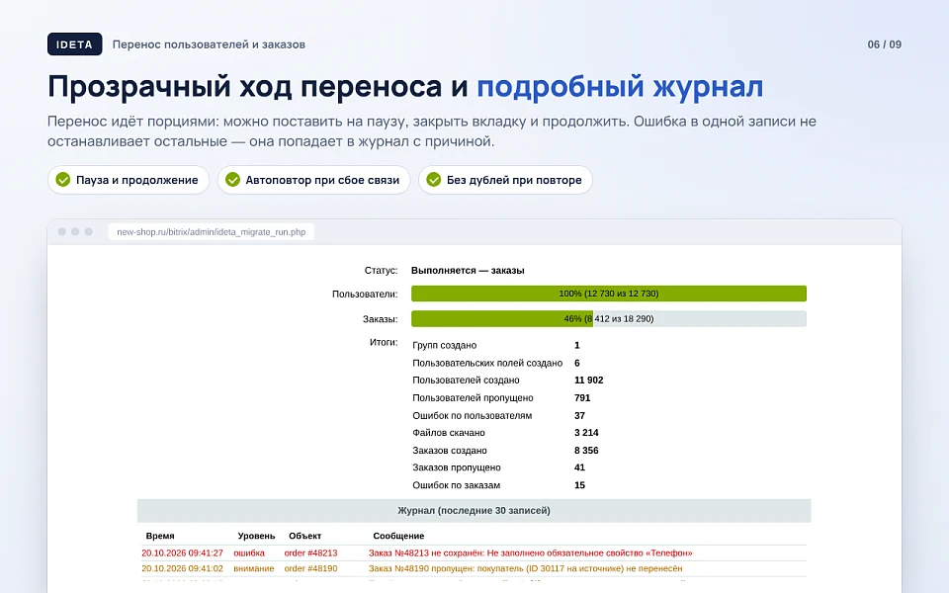Click the value 791 for Пользователей пропущено
Screen dimensions: 949x593
click(x=582, y=398)
